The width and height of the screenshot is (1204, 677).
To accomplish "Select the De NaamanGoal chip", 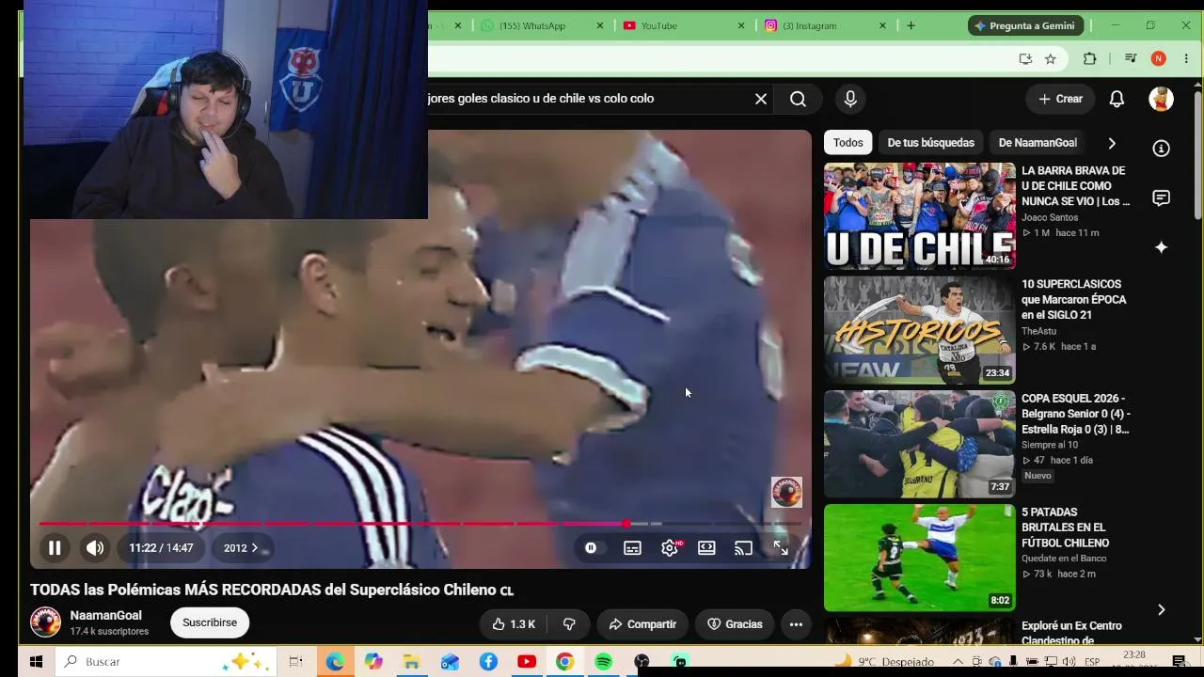I will (1038, 143).
